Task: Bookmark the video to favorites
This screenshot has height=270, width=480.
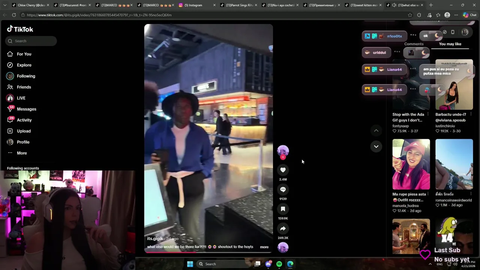Action: [283, 209]
